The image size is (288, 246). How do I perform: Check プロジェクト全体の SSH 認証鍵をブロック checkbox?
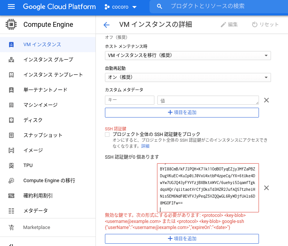[108, 135]
